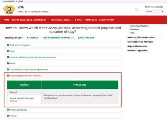Click the Fees sidebar link
This screenshot has width=167, height=120.
[x=132, y=33]
